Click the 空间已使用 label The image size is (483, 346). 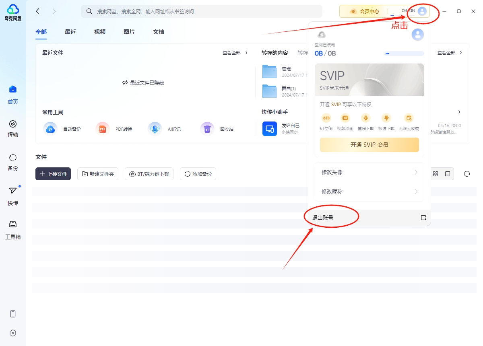point(325,45)
